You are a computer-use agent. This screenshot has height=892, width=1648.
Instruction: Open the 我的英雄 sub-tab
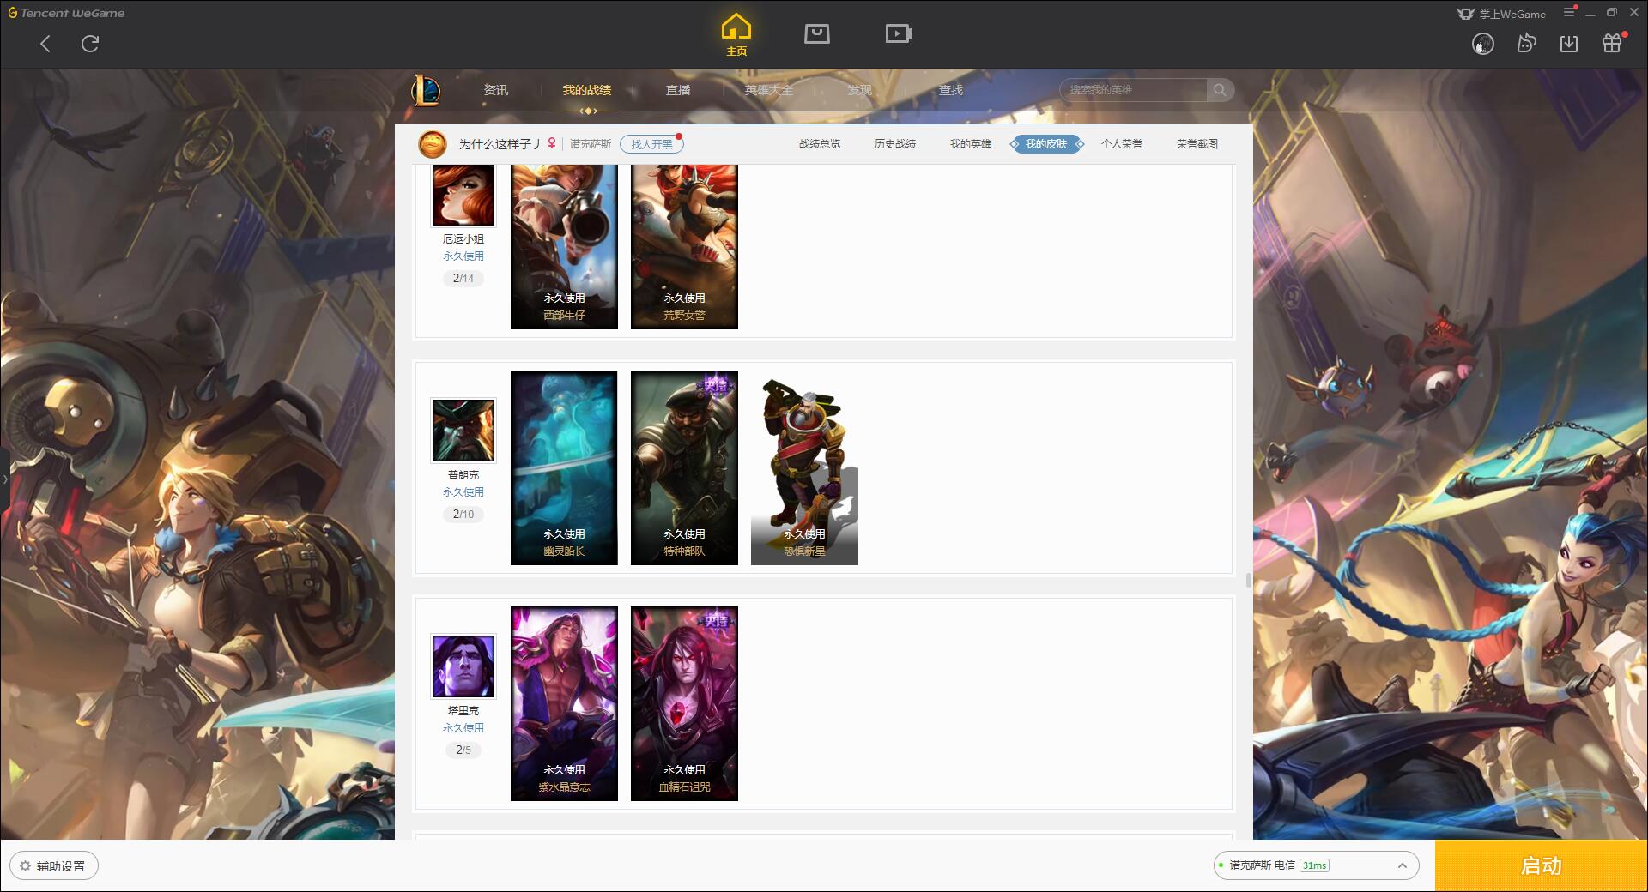(x=971, y=144)
